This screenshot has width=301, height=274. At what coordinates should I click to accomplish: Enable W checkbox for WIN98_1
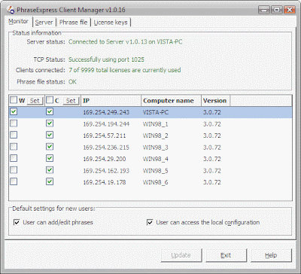pyautogui.click(x=14, y=123)
